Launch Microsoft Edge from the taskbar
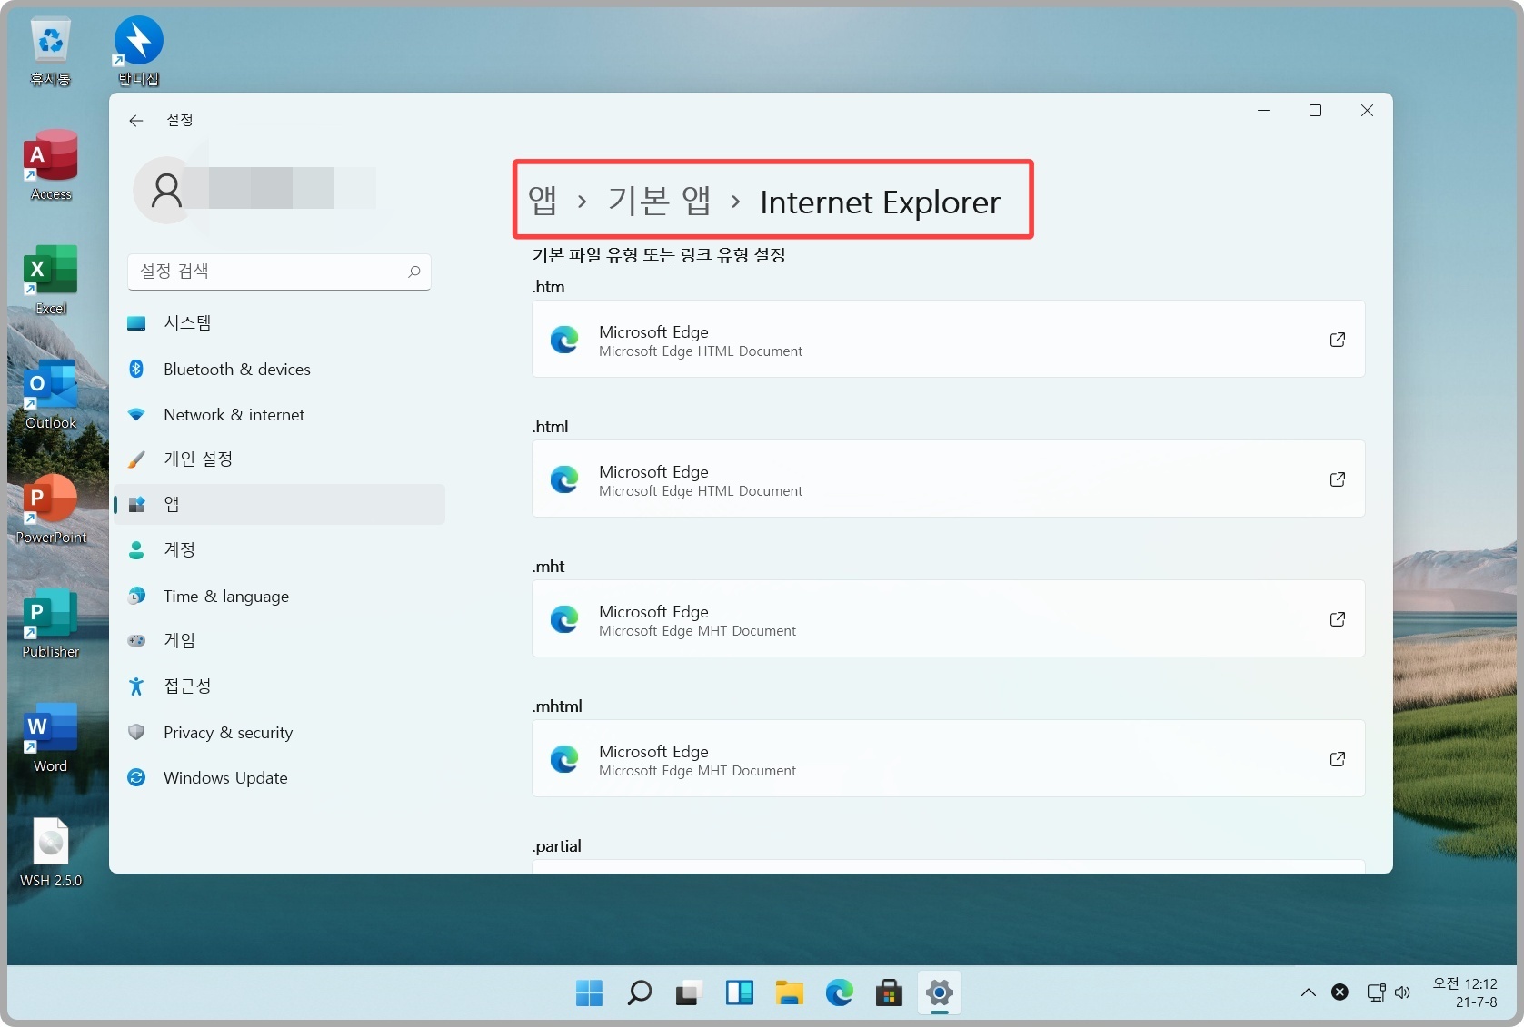This screenshot has width=1524, height=1027. 839,992
